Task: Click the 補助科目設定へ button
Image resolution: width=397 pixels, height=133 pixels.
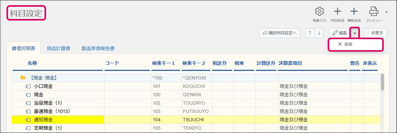Action: pos(280,33)
